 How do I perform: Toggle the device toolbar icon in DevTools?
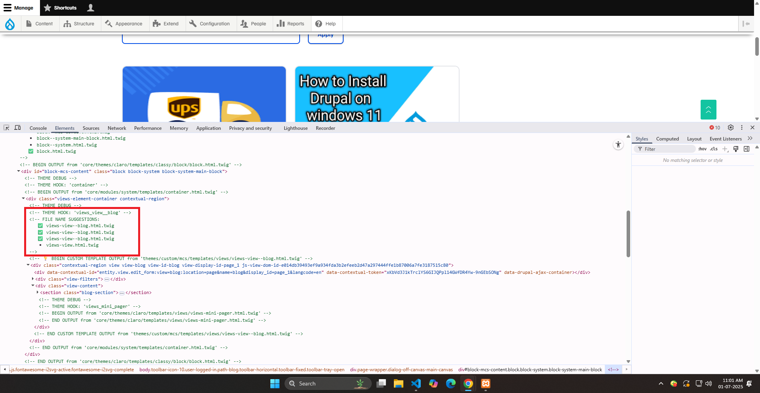(17, 127)
